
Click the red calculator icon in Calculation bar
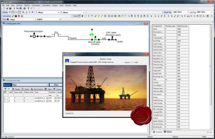click(16, 16)
